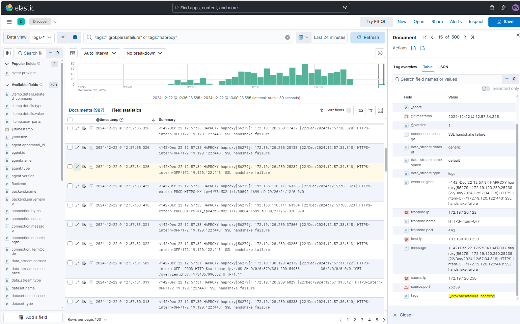Click the Last 24 minutes time range
520x324 pixels.
(330, 38)
